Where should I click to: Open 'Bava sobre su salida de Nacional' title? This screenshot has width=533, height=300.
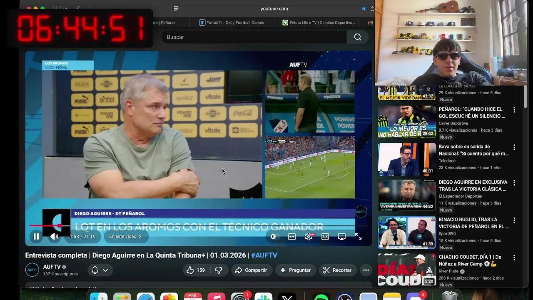[x=473, y=150]
